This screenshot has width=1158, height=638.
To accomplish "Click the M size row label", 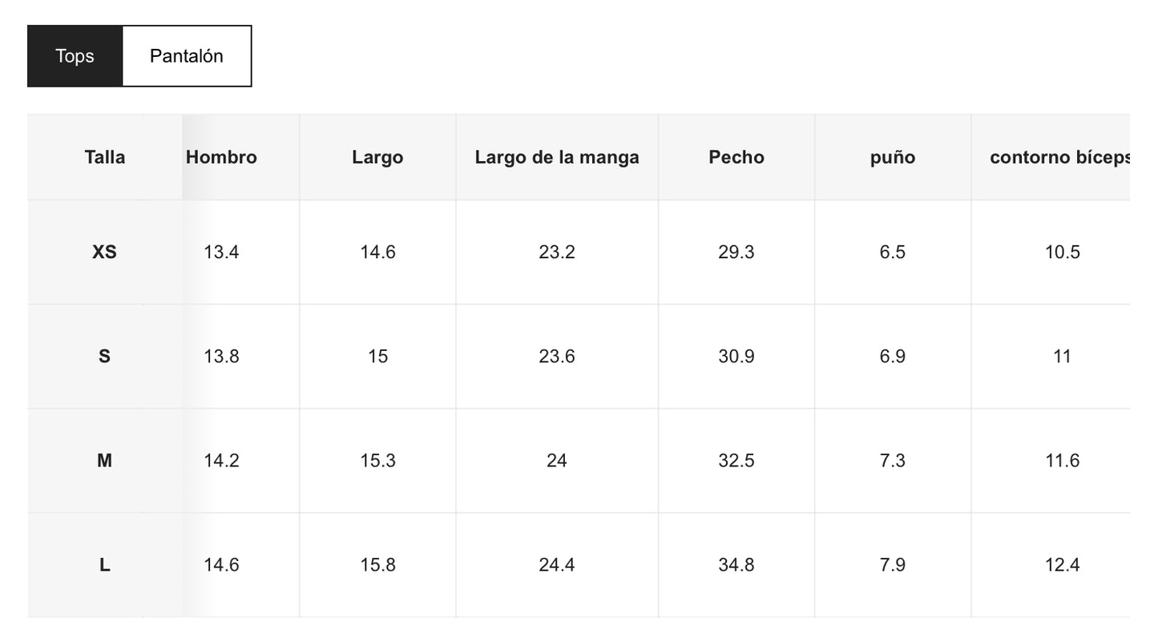I will [105, 461].
